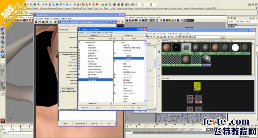Viewport: 258px width, 138px height.
Task: Click the sampleInfo node in Hypershade Work Area
Action: click(x=197, y=86)
